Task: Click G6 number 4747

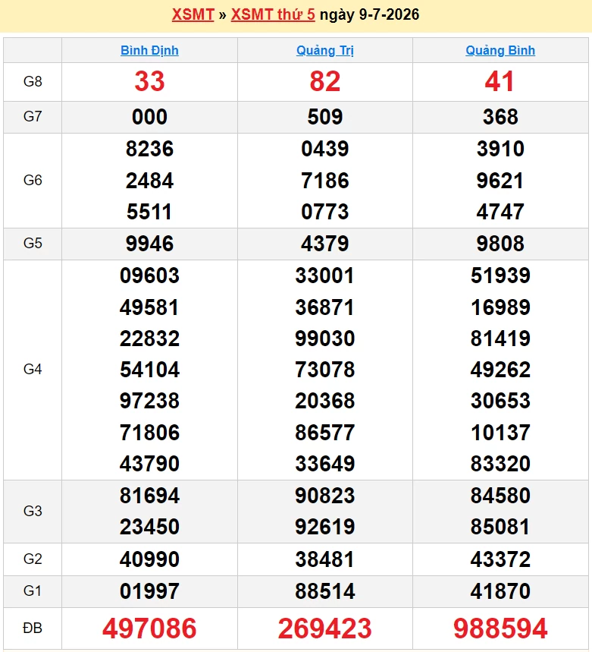Action: (500, 212)
